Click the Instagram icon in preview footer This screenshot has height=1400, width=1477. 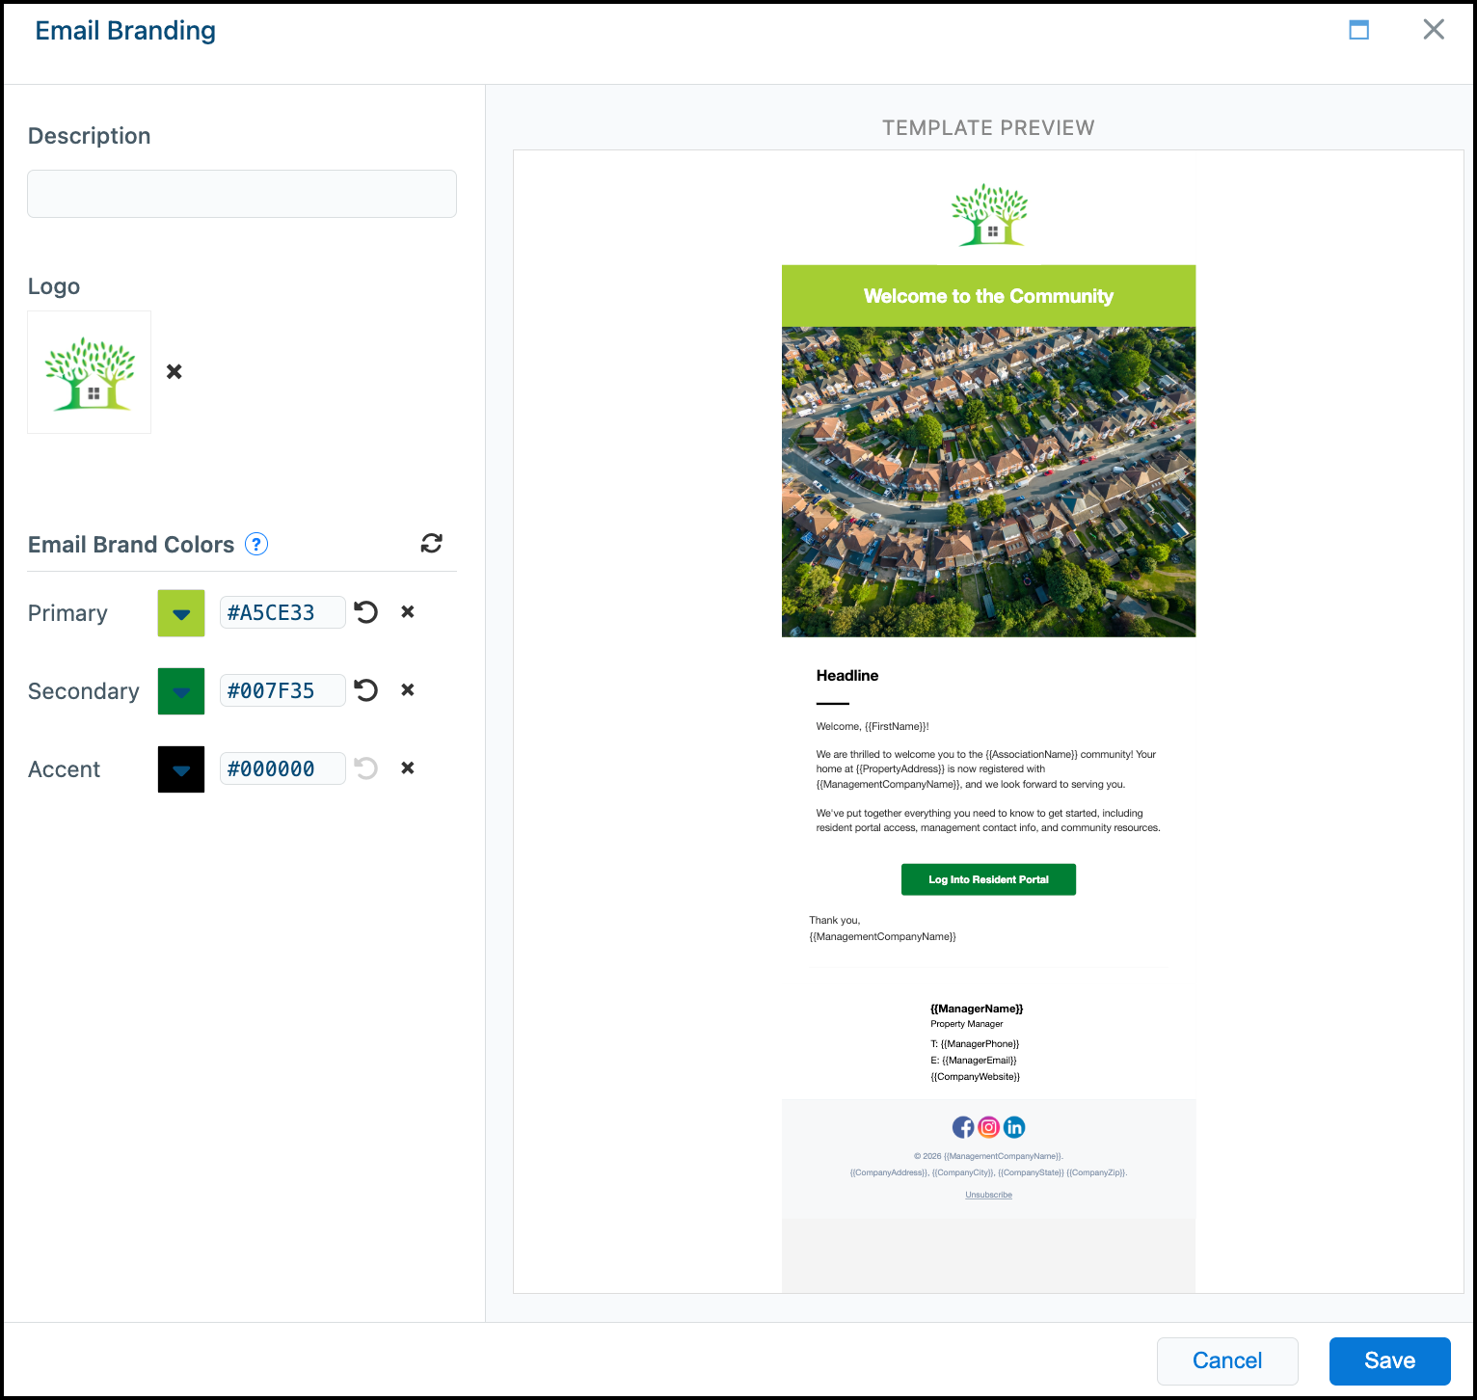pyautogui.click(x=989, y=1127)
